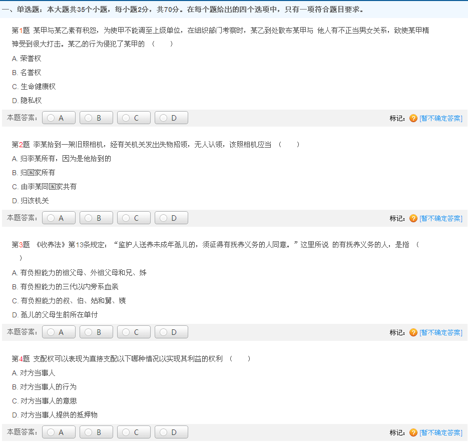The height and width of the screenshot is (442, 468).
Task: Click option 'D. 孤儿的父母生前所在单付'
Action: pos(55,315)
